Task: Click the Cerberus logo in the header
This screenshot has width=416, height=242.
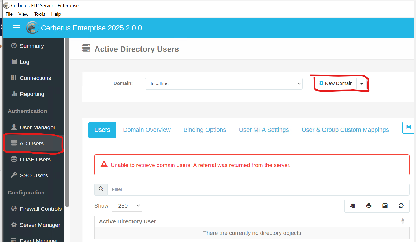Action: tap(32, 28)
